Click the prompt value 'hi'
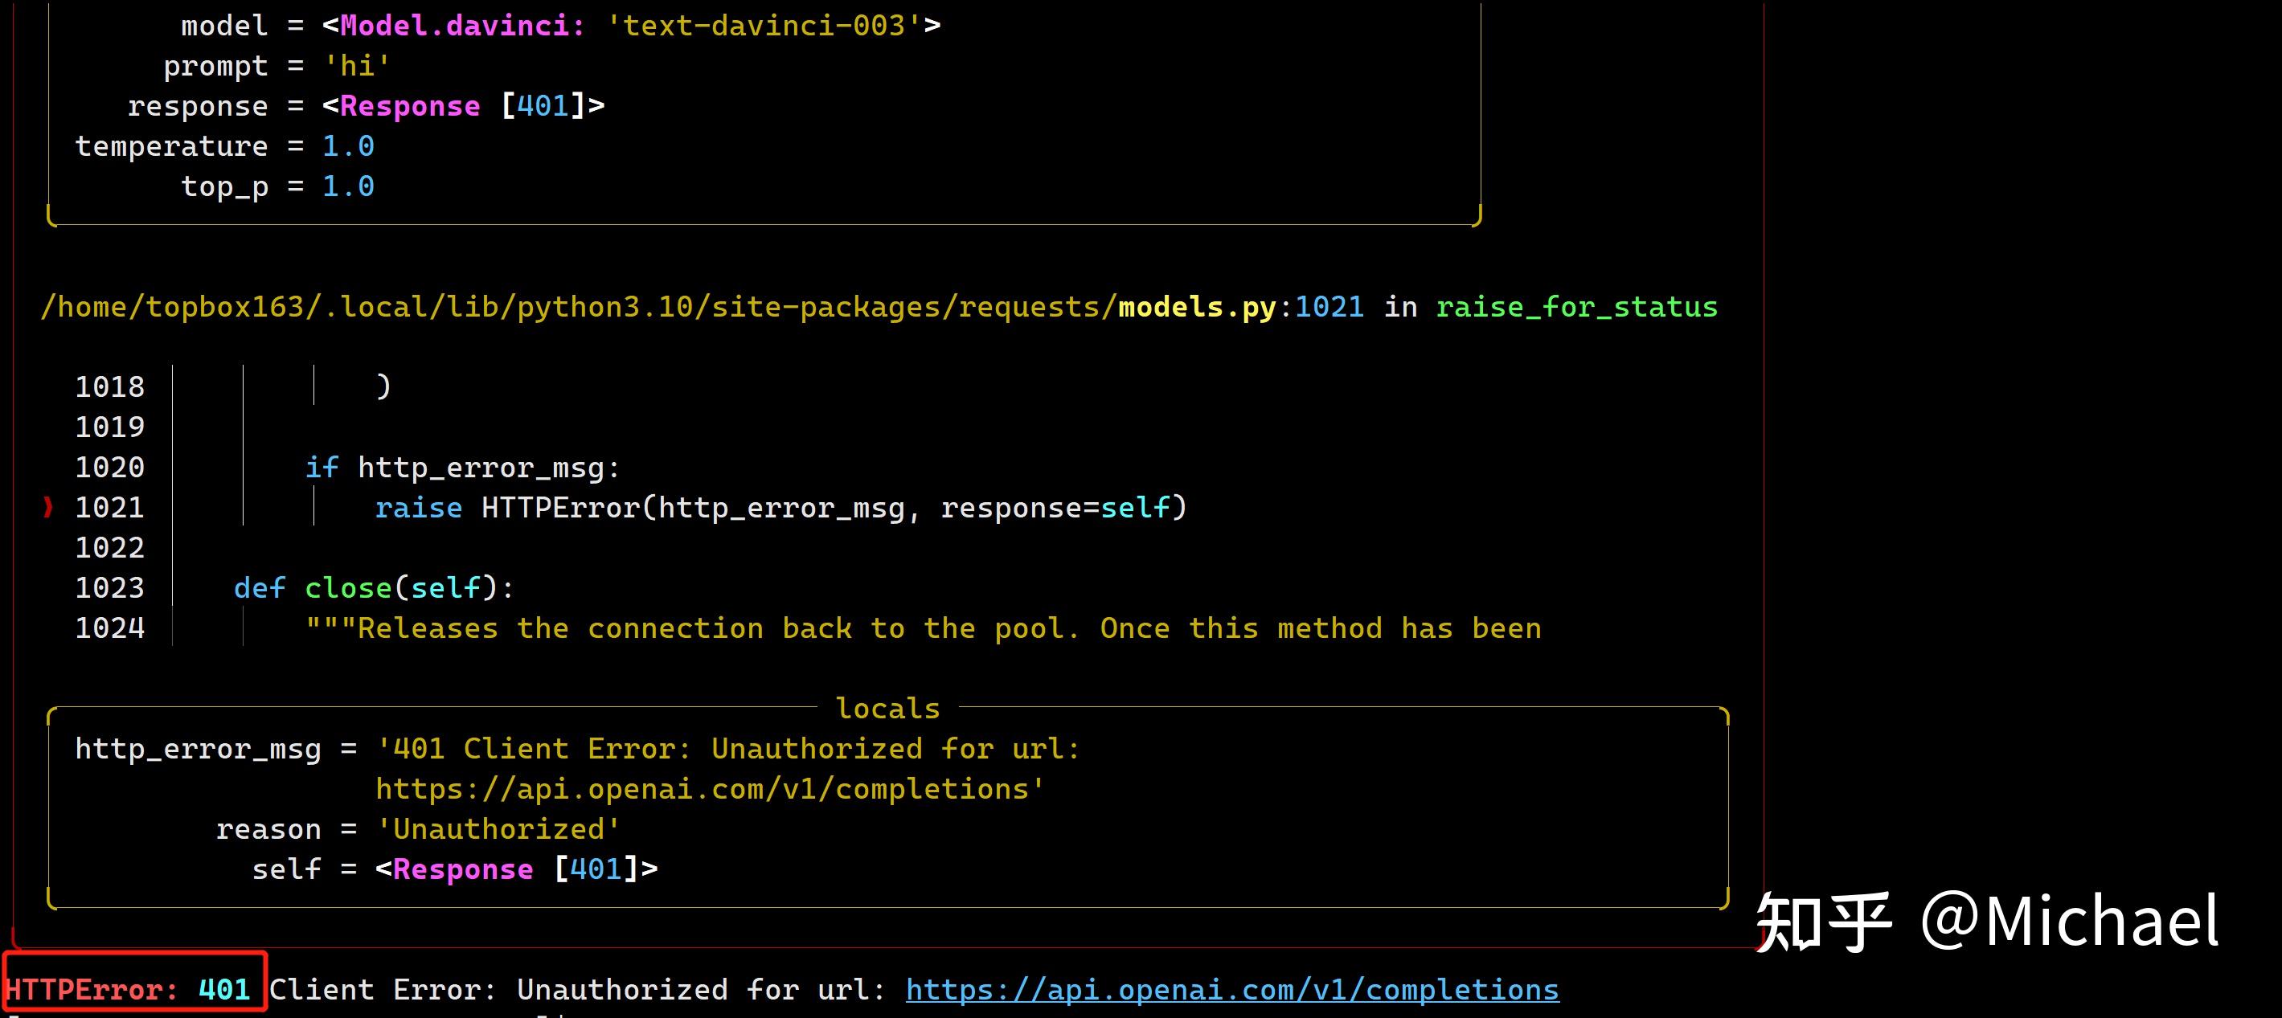2282x1018 pixels. click(356, 67)
